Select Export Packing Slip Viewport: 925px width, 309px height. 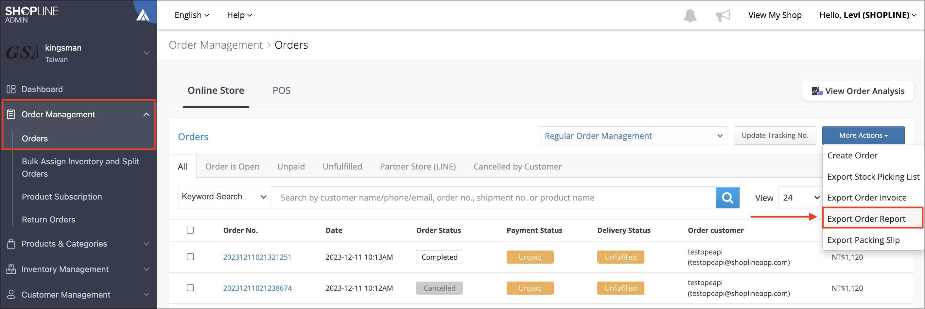pos(863,240)
